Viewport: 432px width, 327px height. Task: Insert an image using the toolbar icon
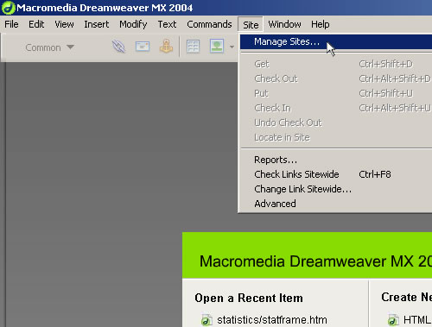[217, 47]
